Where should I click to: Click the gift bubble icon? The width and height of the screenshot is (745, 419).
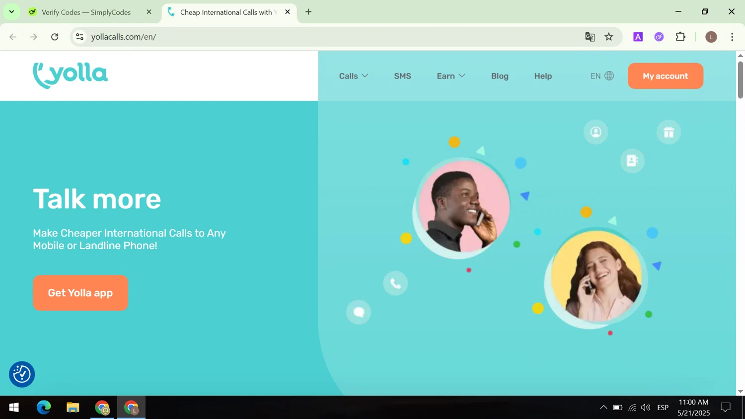point(669,132)
